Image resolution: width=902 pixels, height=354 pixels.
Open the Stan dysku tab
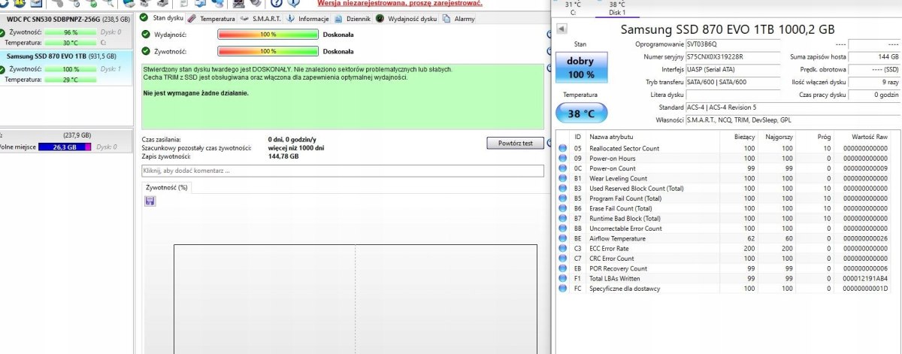click(162, 18)
